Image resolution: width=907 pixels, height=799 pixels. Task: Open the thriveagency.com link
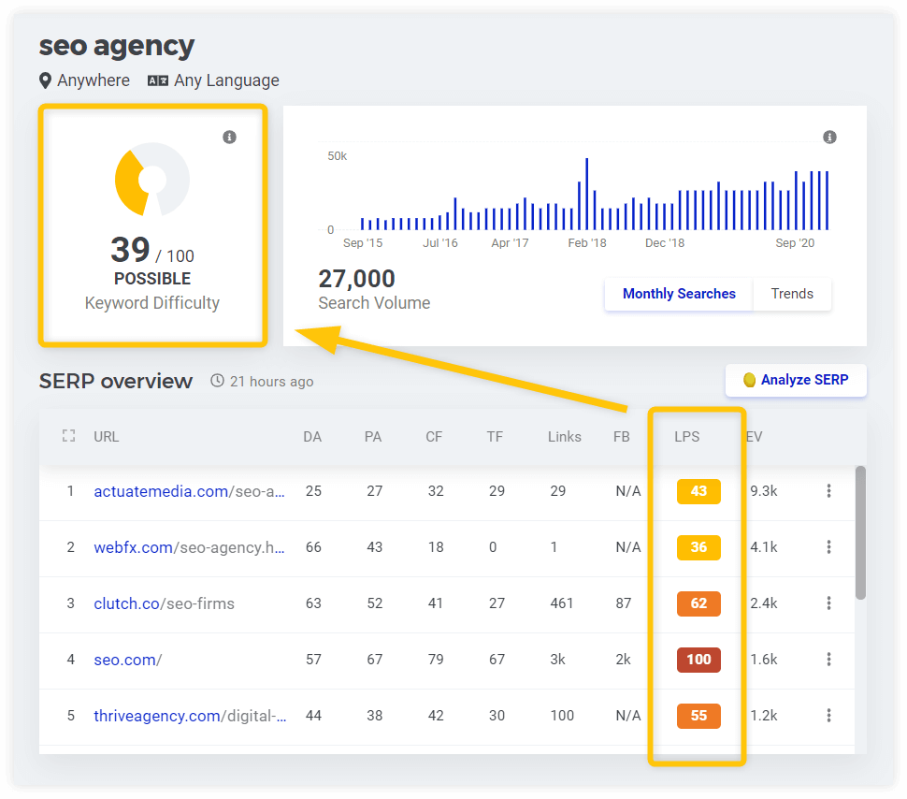click(x=190, y=716)
